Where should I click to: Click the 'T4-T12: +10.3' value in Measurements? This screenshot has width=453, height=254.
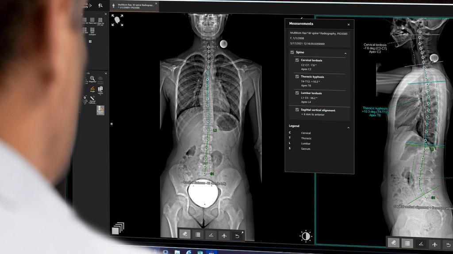click(310, 82)
